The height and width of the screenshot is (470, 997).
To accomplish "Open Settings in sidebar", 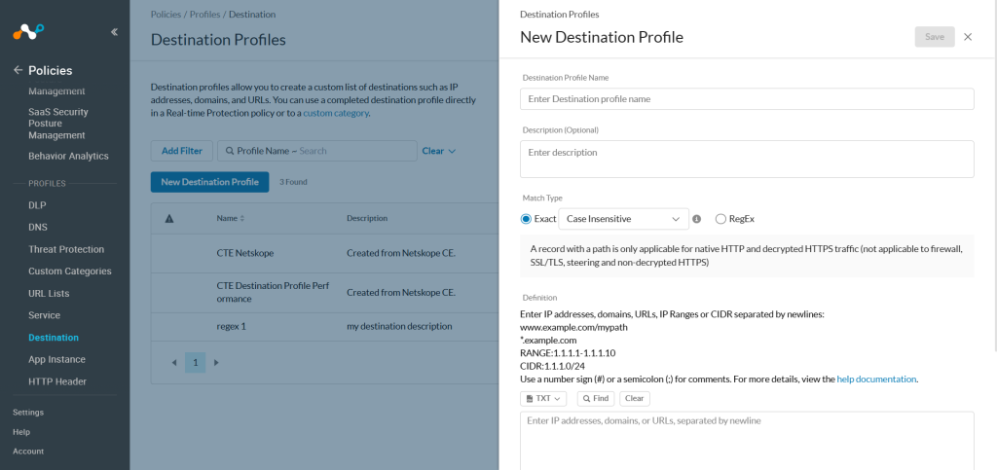I will click(x=28, y=413).
